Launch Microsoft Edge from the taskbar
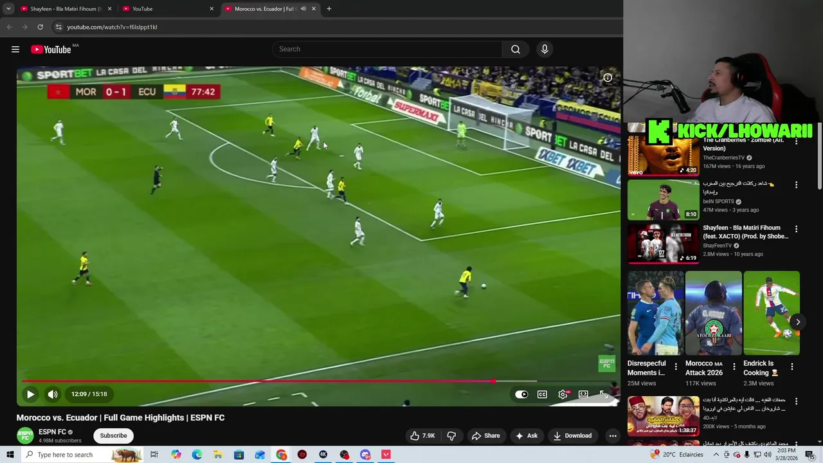823x463 pixels. tap(197, 455)
